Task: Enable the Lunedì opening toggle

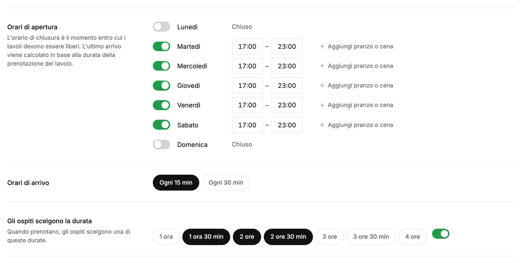Action: click(161, 27)
